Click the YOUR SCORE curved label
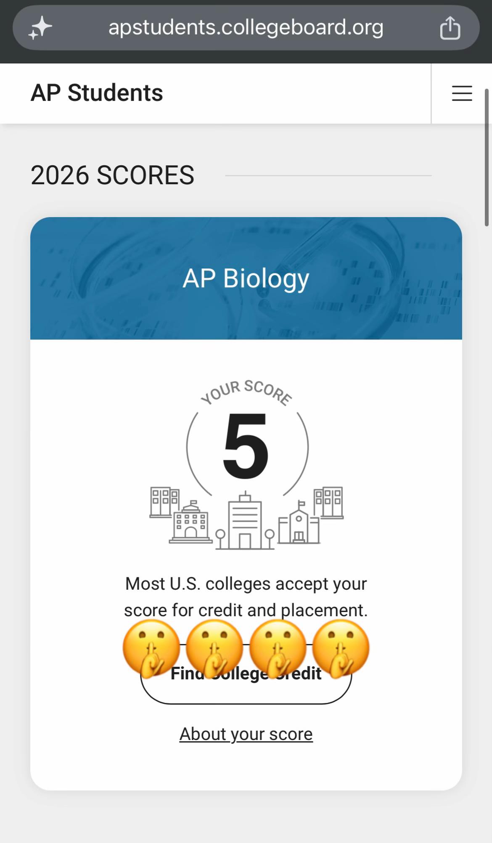Screen dimensions: 492x843 click(246, 392)
